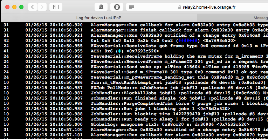Select 'Job::m_tNextRunAttempt_set' log entry
268x139 pixels.
point(178,83)
